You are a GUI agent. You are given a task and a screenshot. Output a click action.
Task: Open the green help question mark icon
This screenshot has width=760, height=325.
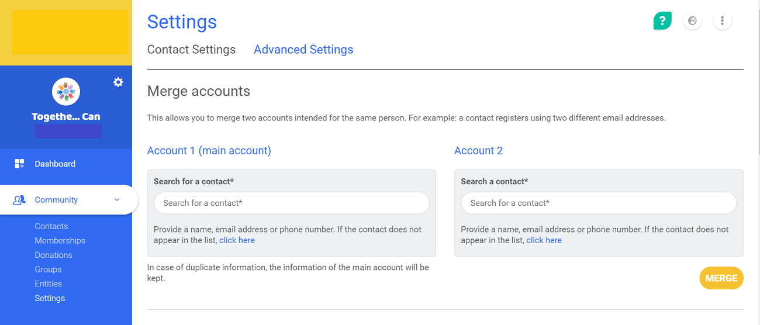pos(662,21)
